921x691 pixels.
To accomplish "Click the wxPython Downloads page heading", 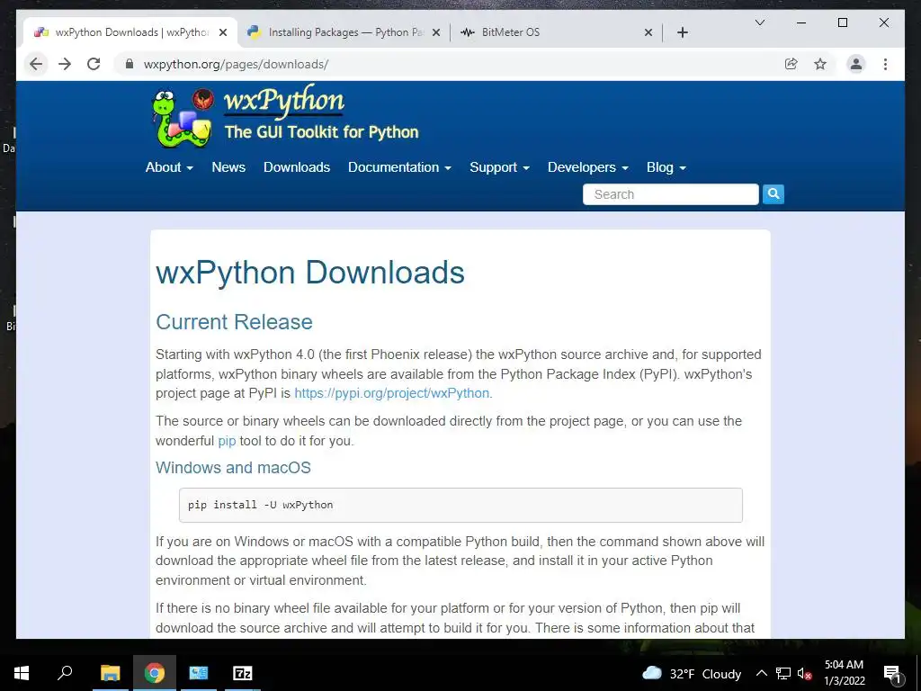I will click(310, 273).
